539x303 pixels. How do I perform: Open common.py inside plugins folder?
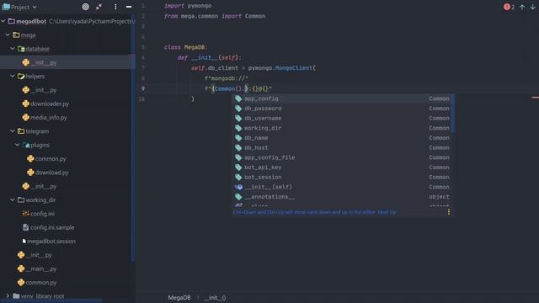[51, 159]
